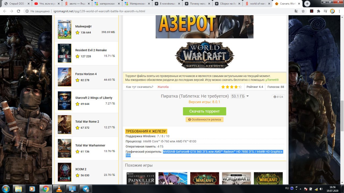
Task: Open the 'Майнкрафт' game link
Action: [84, 27]
